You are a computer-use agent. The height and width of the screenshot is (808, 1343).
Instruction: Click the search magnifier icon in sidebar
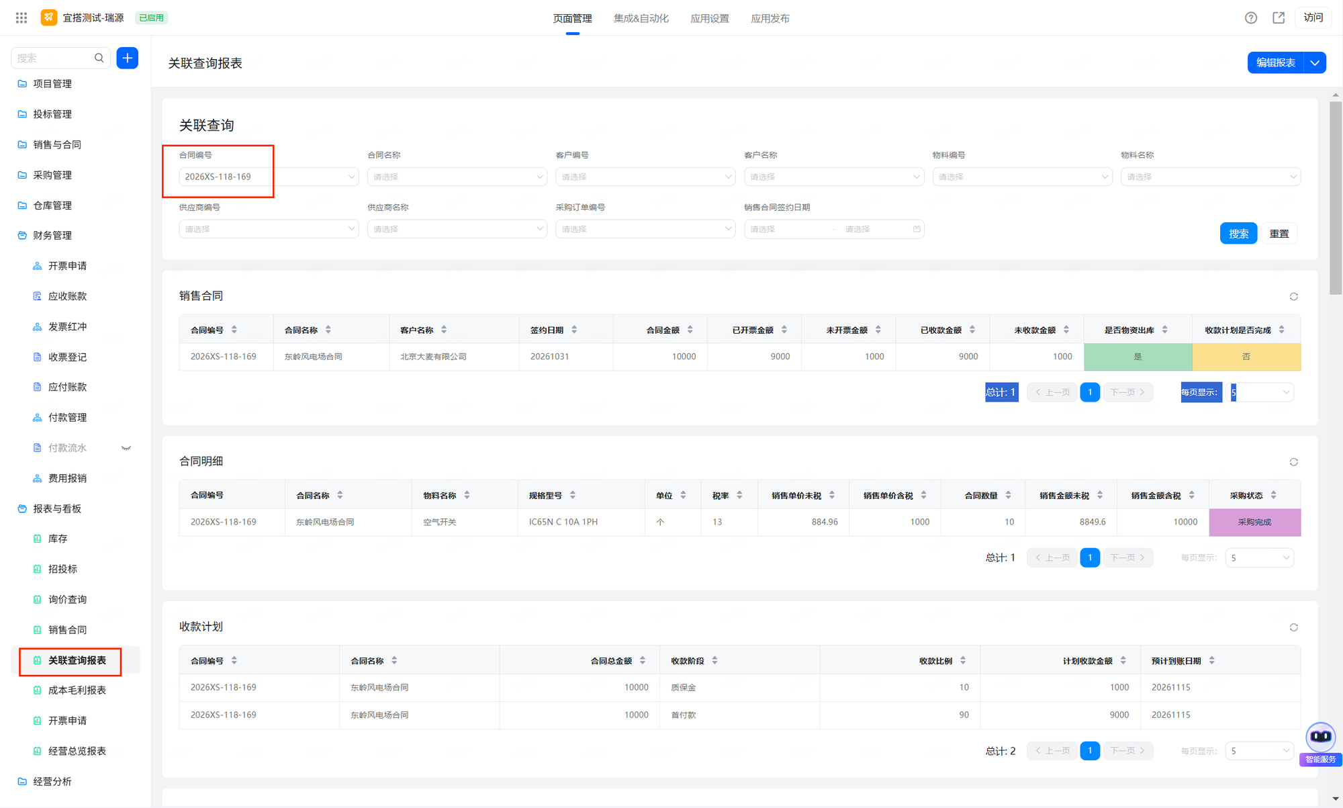(99, 58)
